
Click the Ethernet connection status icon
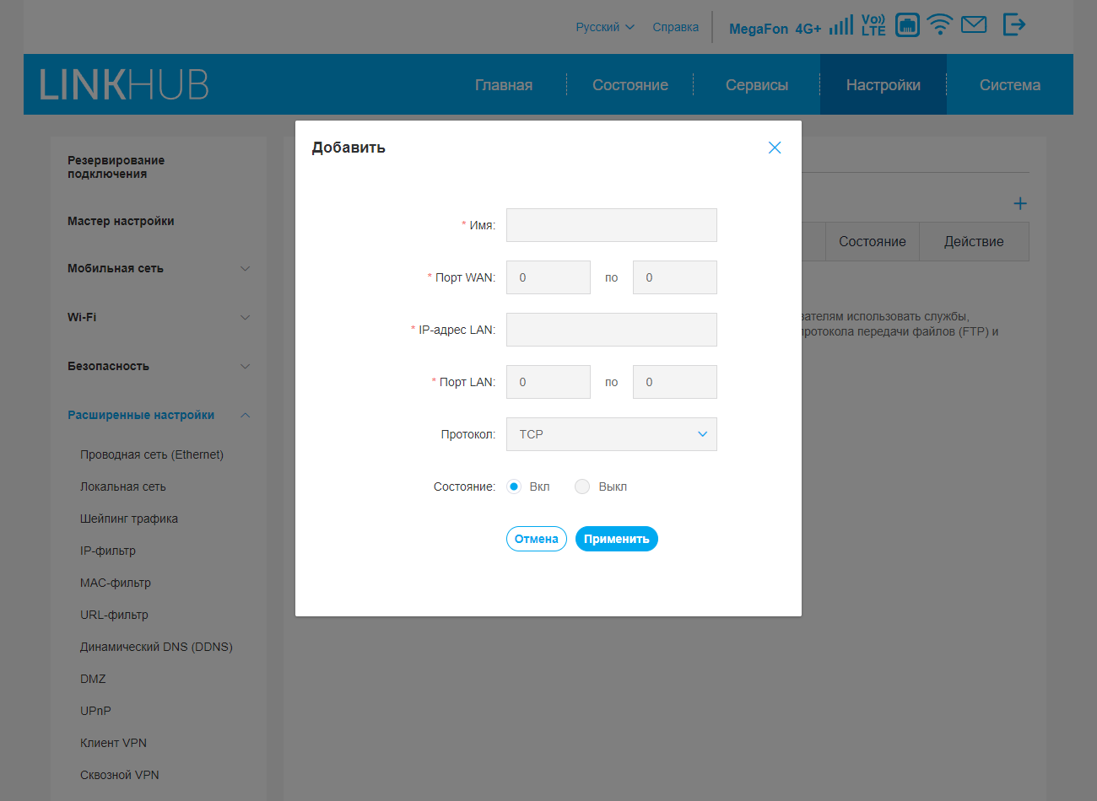[x=907, y=24]
